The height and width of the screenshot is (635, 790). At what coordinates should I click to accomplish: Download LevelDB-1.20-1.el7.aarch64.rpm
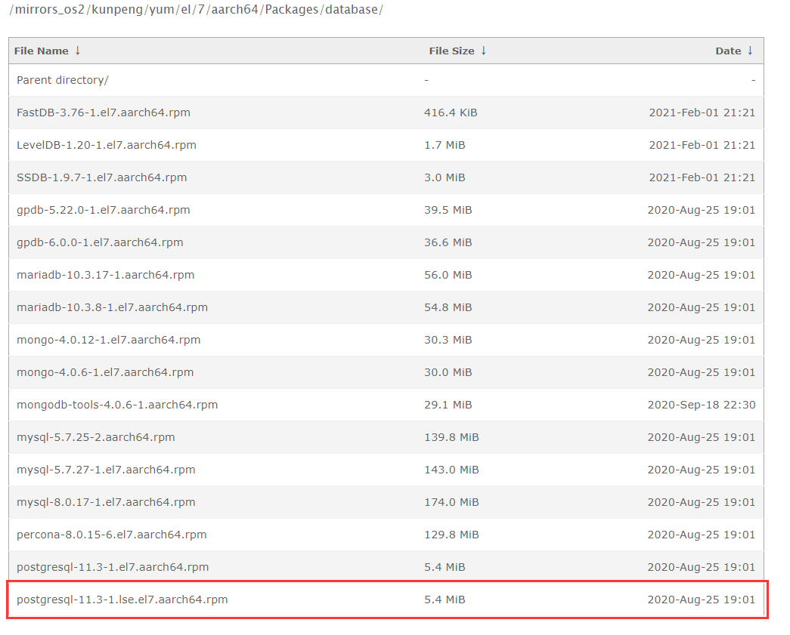107,145
